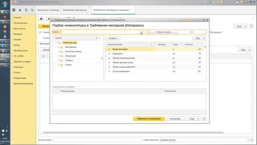Open Настройки... button

click(x=175, y=119)
